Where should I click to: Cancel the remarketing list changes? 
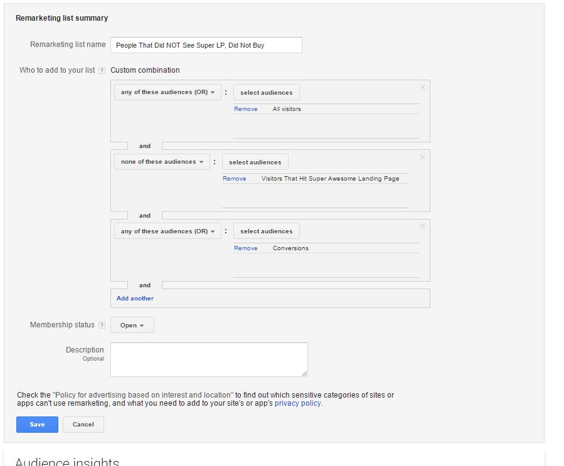pos(83,424)
